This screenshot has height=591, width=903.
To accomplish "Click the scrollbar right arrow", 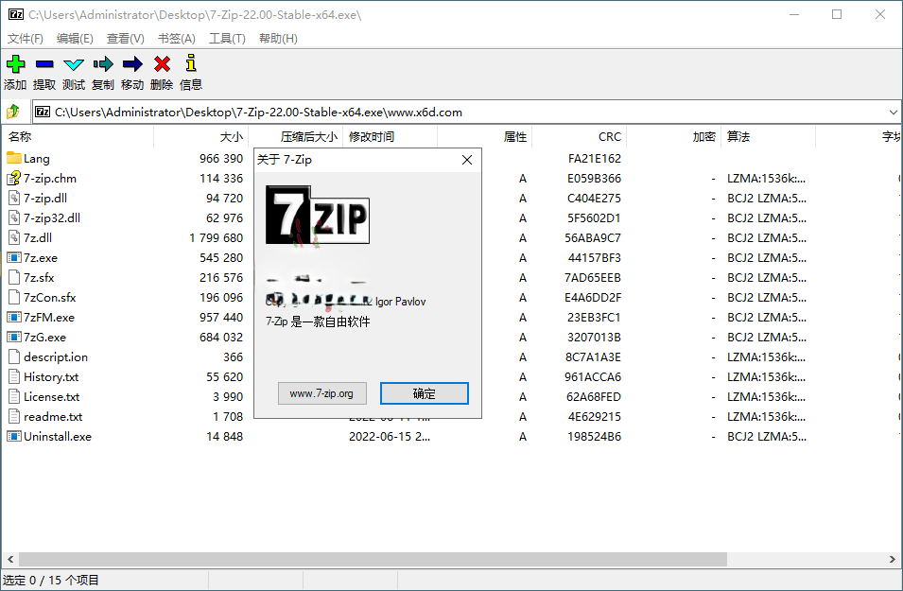I will pos(892,559).
